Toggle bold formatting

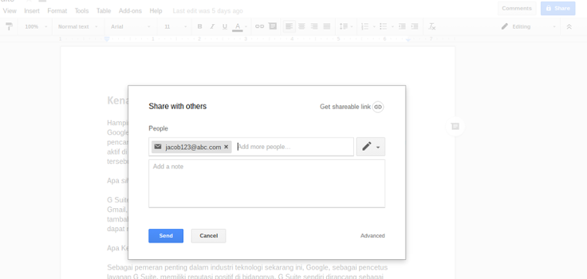point(199,26)
